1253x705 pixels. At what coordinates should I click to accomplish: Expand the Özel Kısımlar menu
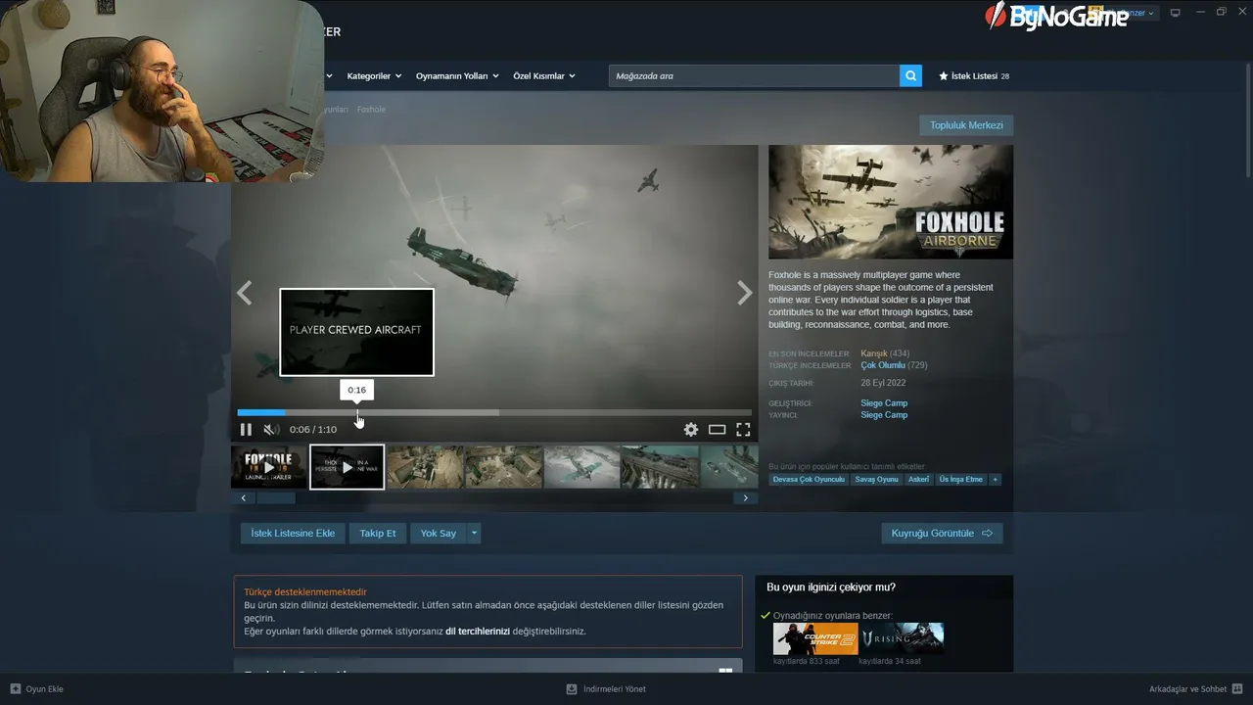pos(544,75)
